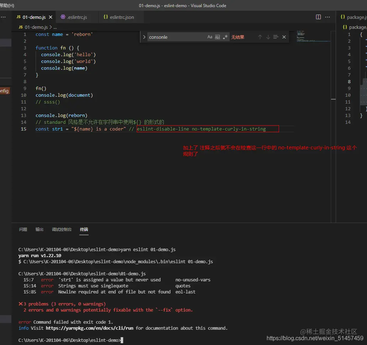Click 'function fn () {' on line 3
Viewport: 367px width, 345px height.
click(x=57, y=48)
